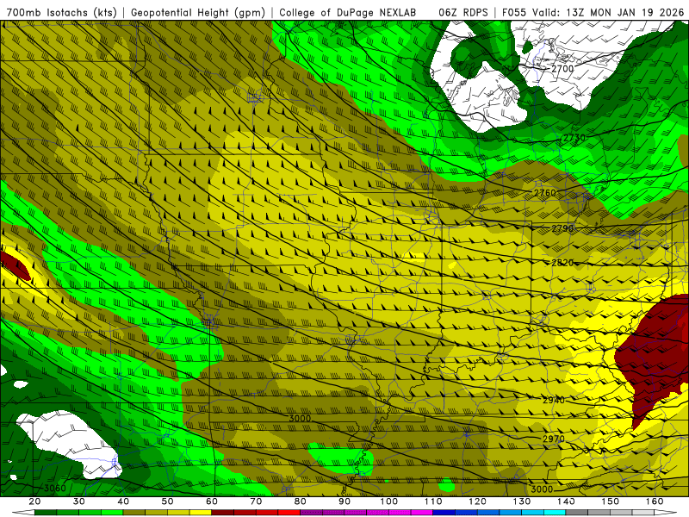This screenshot has width=689, height=517.
Task: Click the 90 value on the color scale
Action: pos(344,501)
